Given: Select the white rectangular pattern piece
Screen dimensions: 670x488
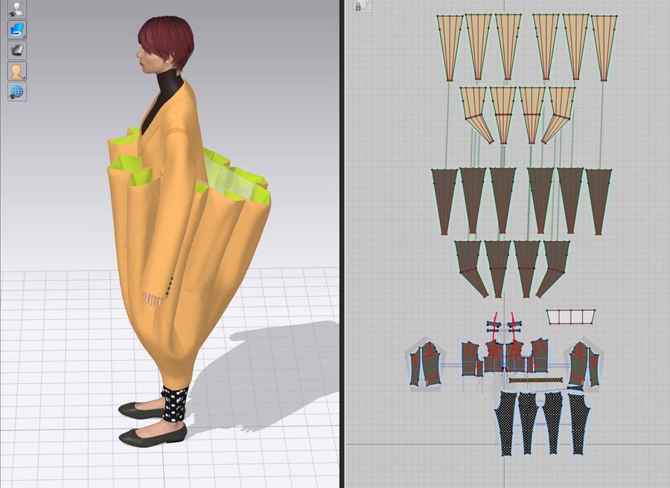Looking at the screenshot, I should coord(571,317).
